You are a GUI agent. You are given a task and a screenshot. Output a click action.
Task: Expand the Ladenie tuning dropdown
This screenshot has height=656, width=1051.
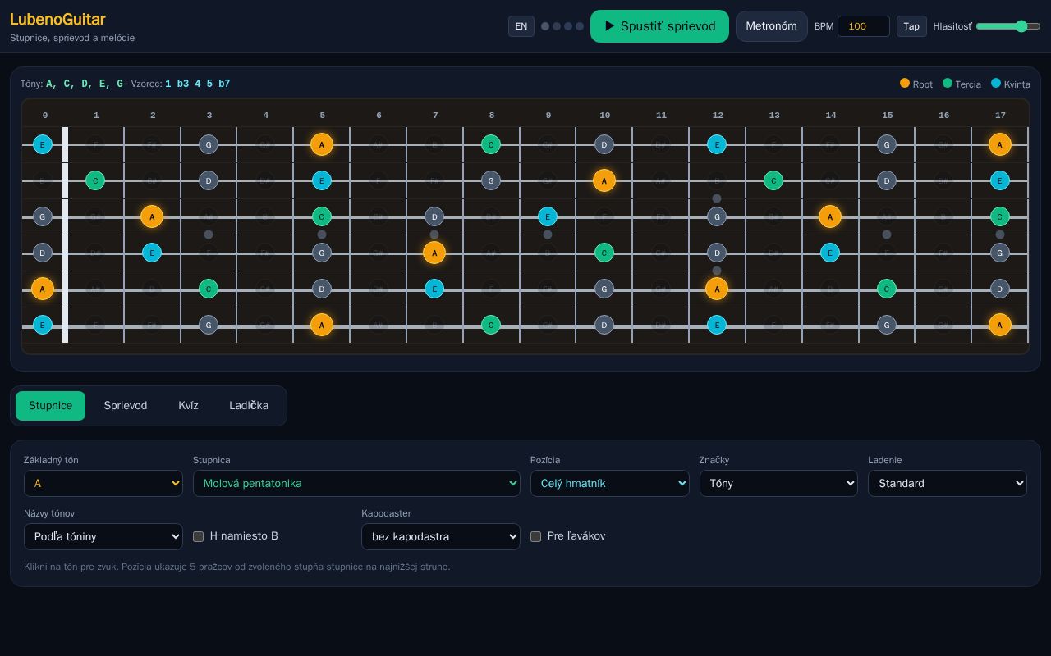coord(948,483)
